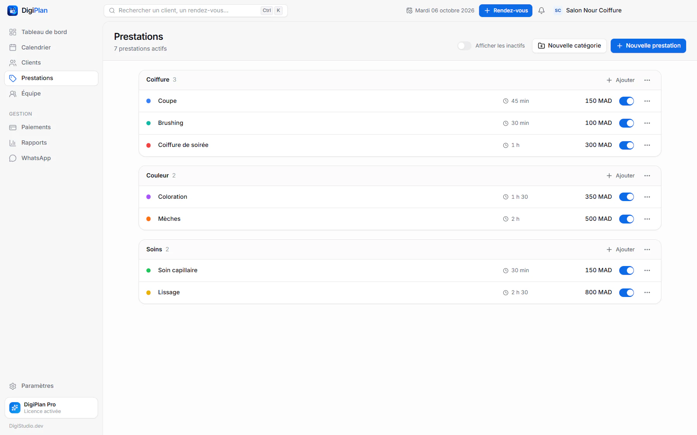This screenshot has width=697, height=435.
Task: Open the Paiements page
Action: pos(51,127)
